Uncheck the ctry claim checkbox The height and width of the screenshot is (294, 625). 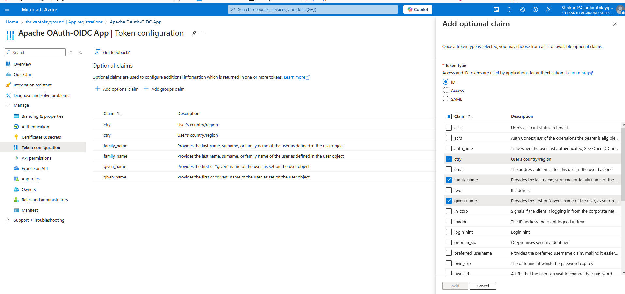pyautogui.click(x=449, y=159)
